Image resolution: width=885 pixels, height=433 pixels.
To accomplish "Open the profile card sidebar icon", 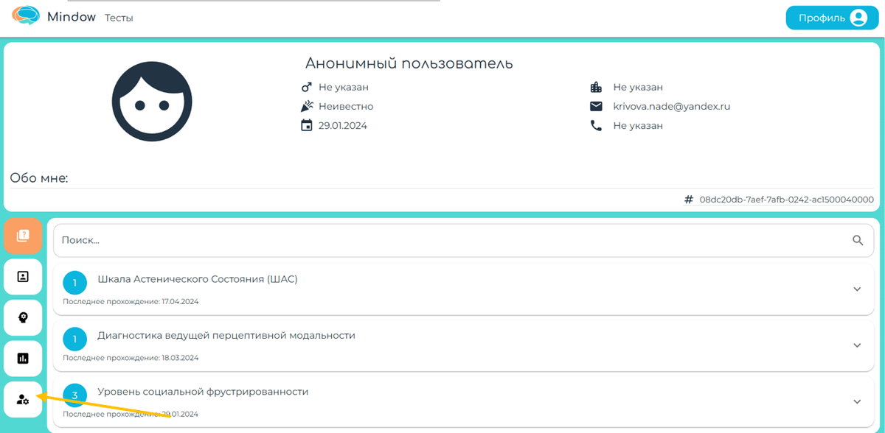I will click(x=23, y=277).
